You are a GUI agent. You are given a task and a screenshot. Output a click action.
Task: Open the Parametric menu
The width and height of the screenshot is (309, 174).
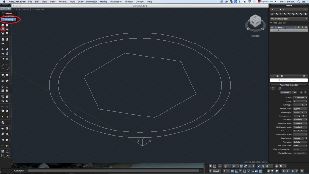(116, 2)
